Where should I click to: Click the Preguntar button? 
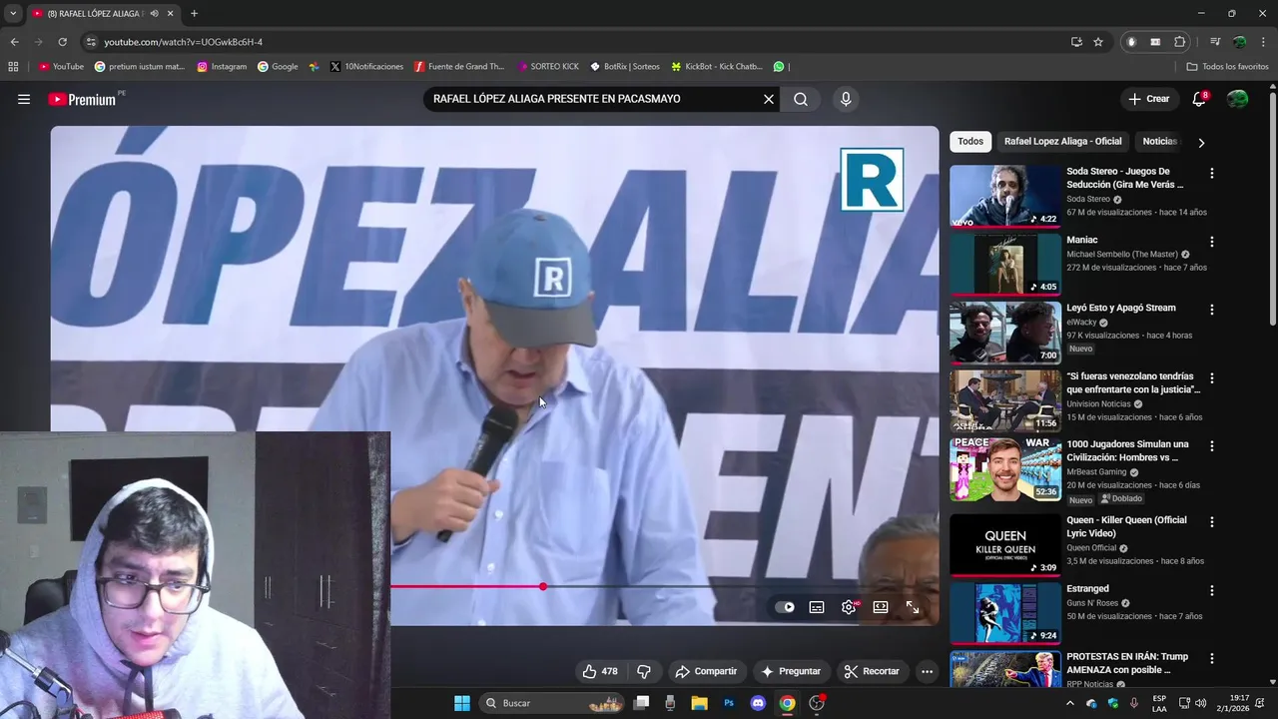tap(791, 671)
